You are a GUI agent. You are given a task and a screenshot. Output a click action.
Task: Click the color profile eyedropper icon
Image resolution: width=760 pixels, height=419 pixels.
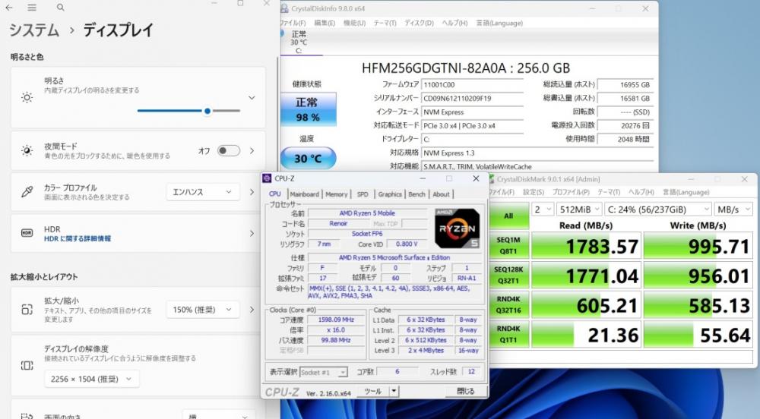point(27,191)
